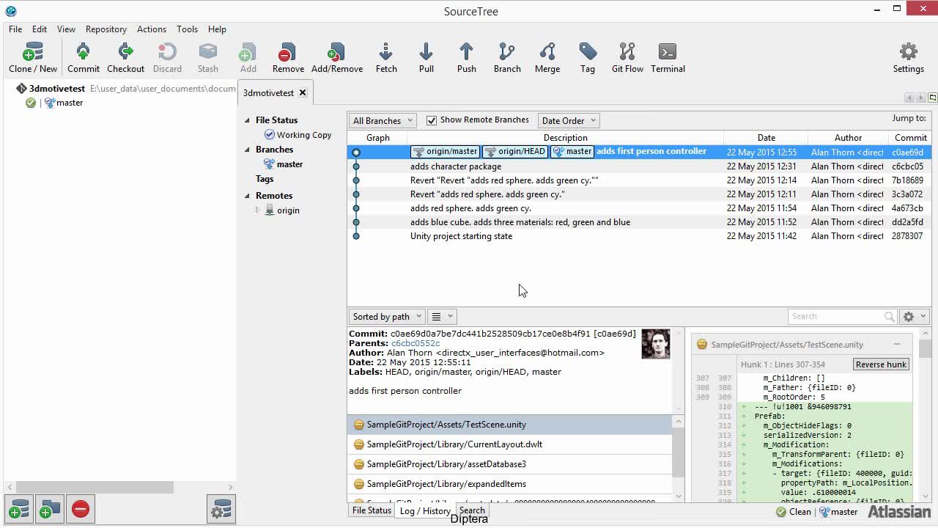Switch to the Search tab
Viewport: 938px width, 528px height.
(x=472, y=510)
